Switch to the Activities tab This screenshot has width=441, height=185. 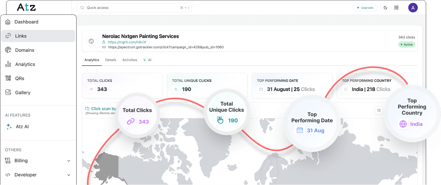pyautogui.click(x=130, y=60)
